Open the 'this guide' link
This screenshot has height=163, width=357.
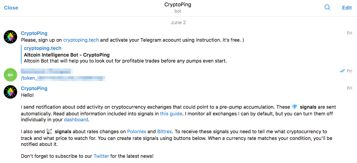[172, 114]
